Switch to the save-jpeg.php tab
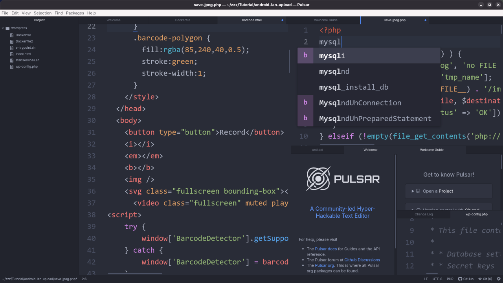The height and width of the screenshot is (283, 503). [x=395, y=20]
